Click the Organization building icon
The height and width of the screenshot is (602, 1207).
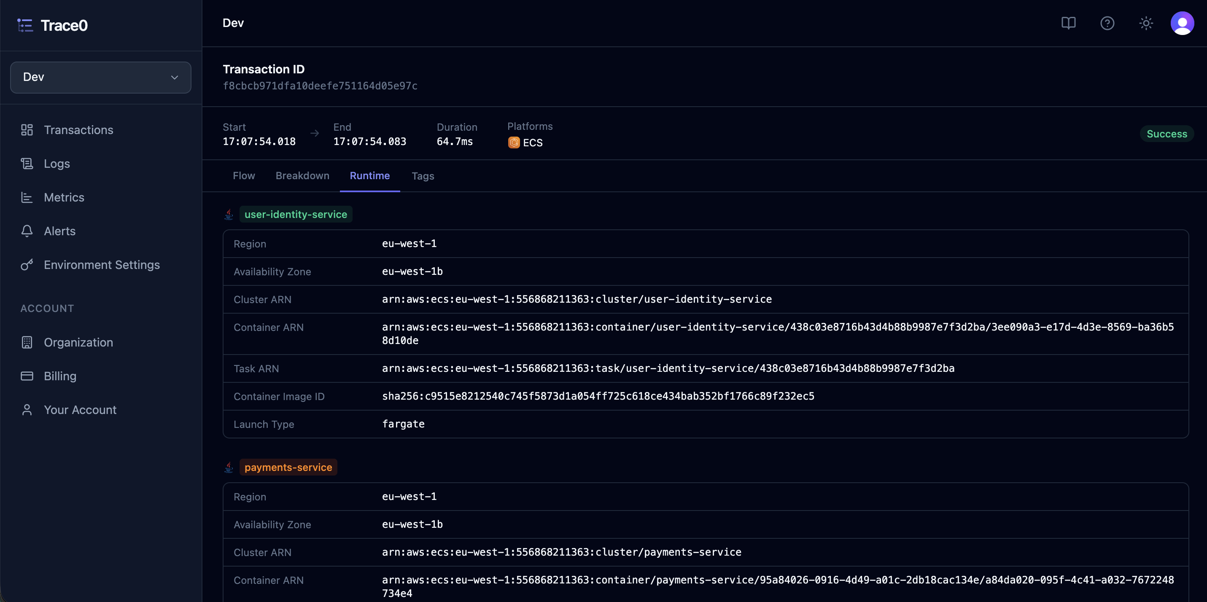click(27, 342)
